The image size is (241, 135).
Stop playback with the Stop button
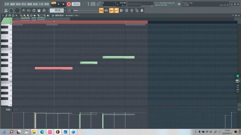point(63,4)
